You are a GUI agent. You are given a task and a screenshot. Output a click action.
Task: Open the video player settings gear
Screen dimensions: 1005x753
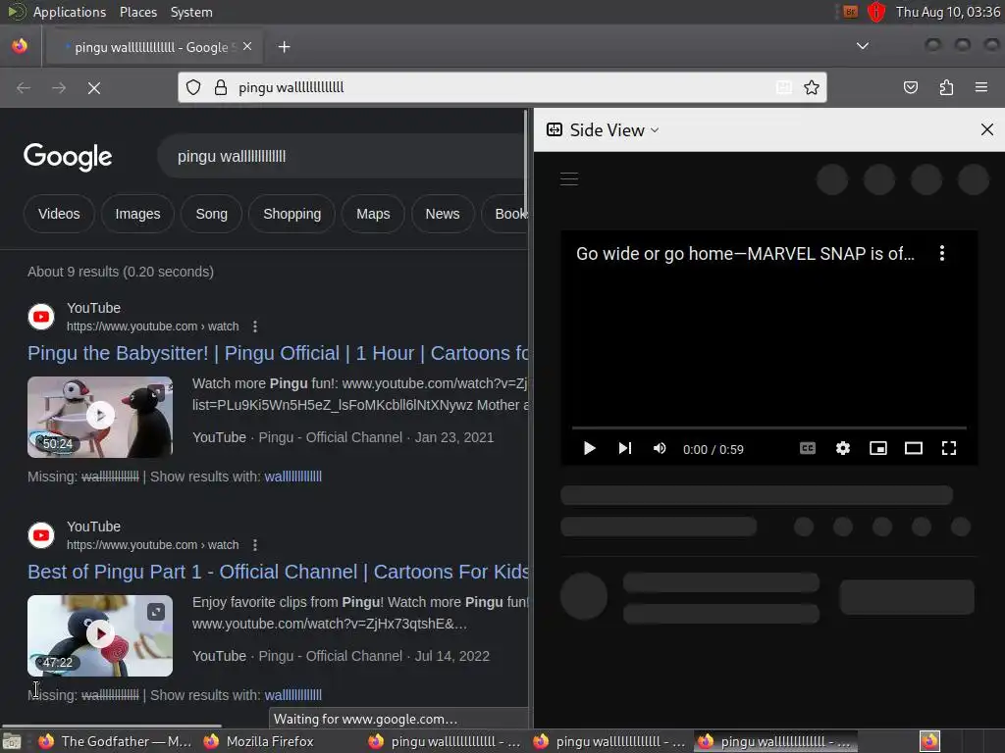(843, 448)
